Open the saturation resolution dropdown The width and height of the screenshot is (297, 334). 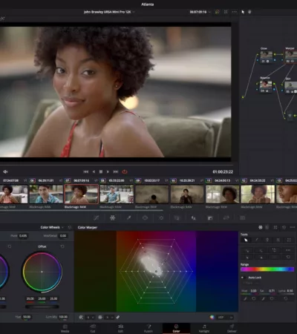pos(109,317)
